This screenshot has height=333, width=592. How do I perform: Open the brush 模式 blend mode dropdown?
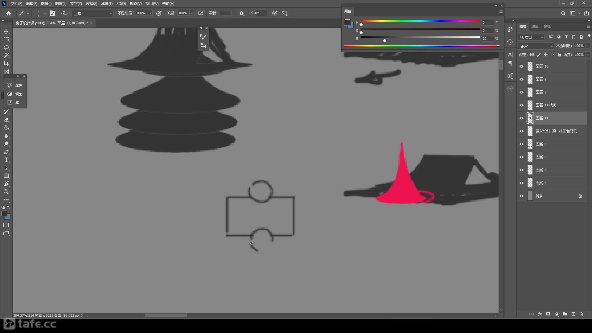(x=92, y=13)
